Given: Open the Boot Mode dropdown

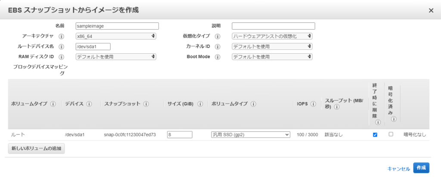Looking at the screenshot, I should [272, 57].
